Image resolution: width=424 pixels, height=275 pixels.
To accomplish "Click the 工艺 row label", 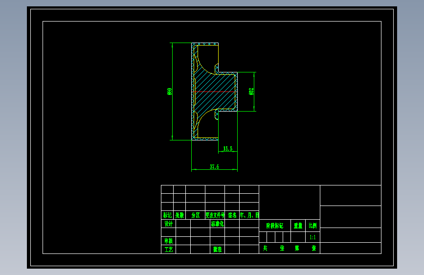I will [x=168, y=249].
